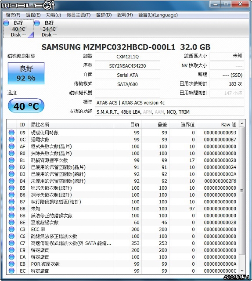Click status icon of attribute B7
Viewport: 252px width, 281px height.
pyautogui.click(x=11, y=202)
